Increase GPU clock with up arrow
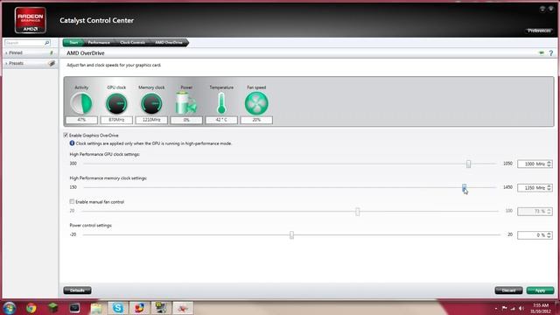Viewport: 560px width, 315px height. (x=549, y=162)
